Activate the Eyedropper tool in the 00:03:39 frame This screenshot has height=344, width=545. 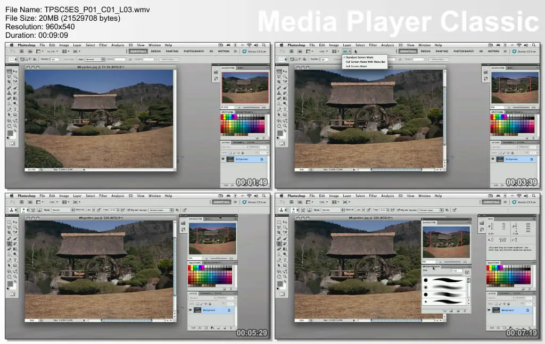click(285, 82)
